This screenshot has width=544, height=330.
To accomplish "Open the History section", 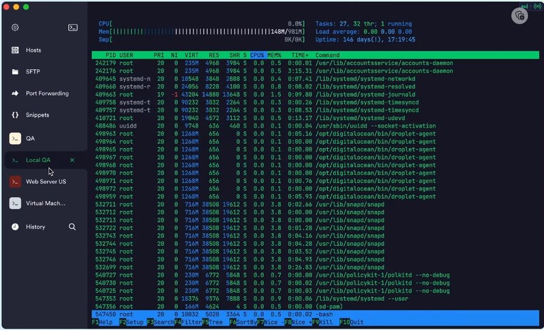I will click(x=35, y=227).
